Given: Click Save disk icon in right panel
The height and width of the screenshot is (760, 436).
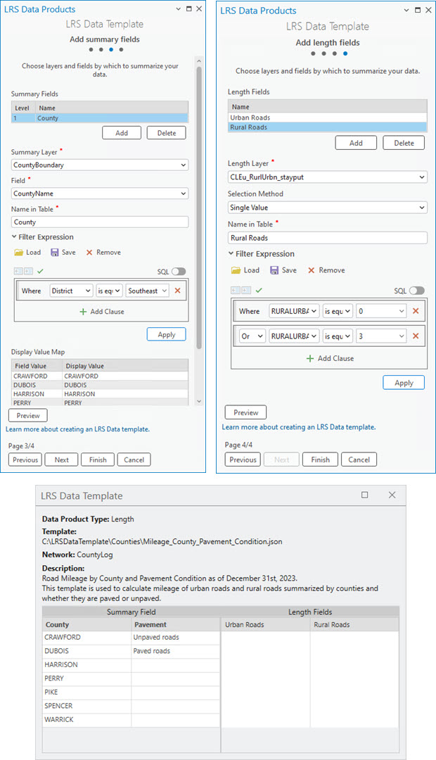Looking at the screenshot, I should pos(274,270).
